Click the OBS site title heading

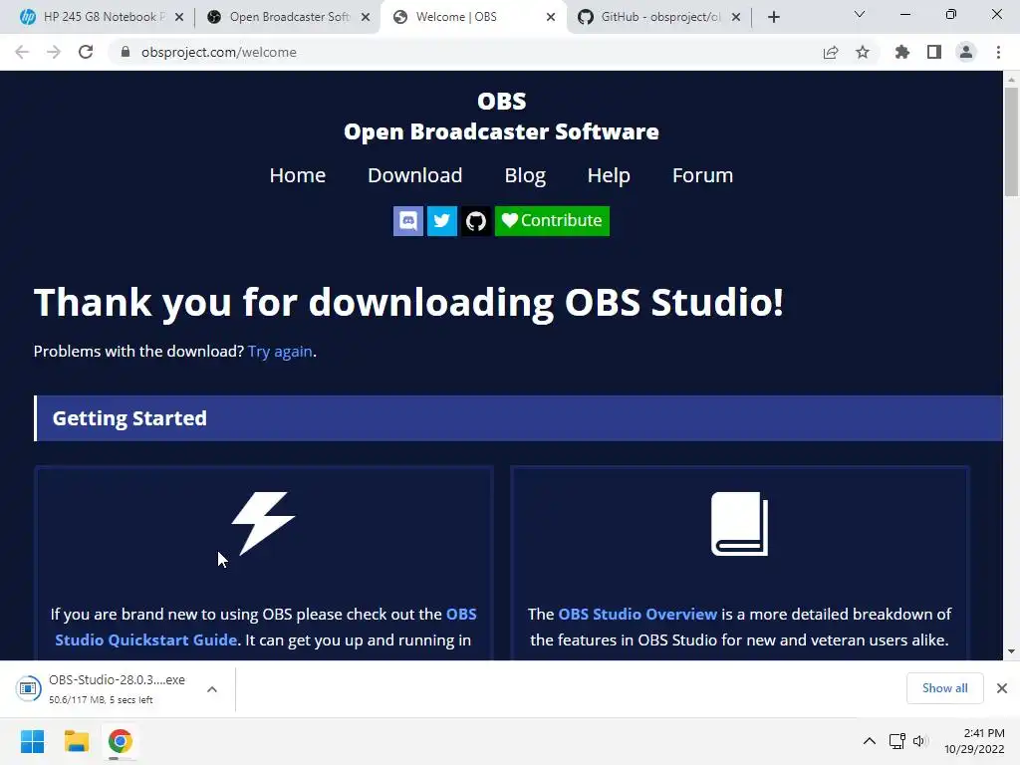(502, 101)
